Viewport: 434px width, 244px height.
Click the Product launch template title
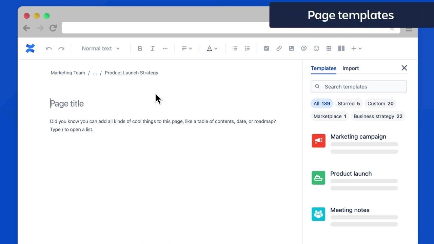[x=351, y=174]
